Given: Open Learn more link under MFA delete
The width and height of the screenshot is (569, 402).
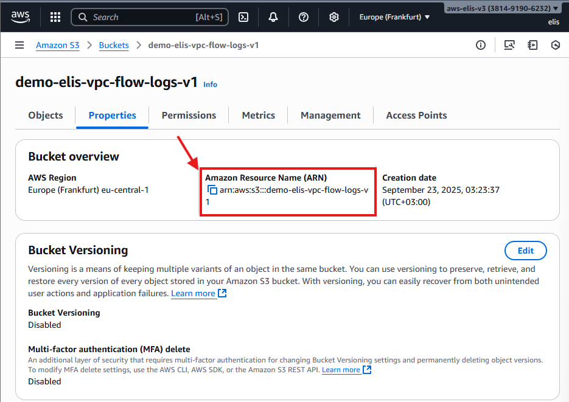Looking at the screenshot, I should pos(341,370).
